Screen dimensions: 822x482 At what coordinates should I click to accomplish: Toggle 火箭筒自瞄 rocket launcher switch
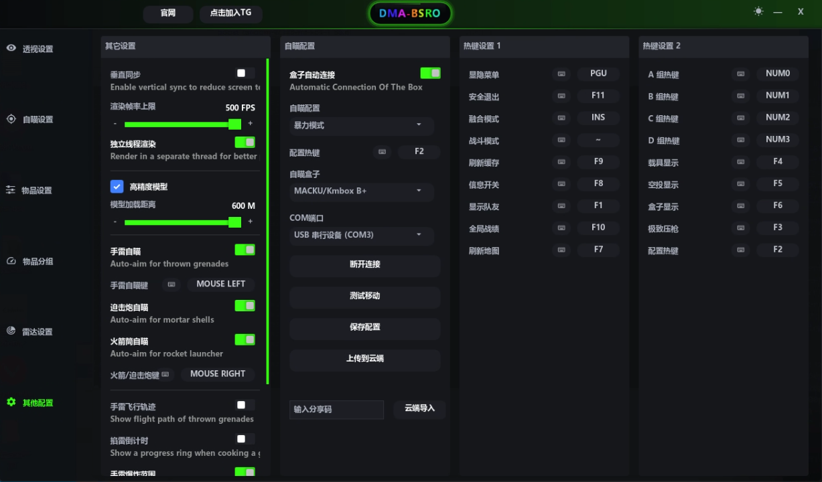(245, 339)
